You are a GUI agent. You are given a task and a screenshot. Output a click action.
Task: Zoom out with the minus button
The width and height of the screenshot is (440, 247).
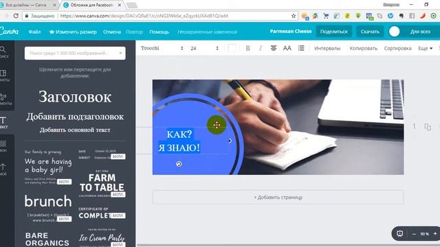pos(414,234)
